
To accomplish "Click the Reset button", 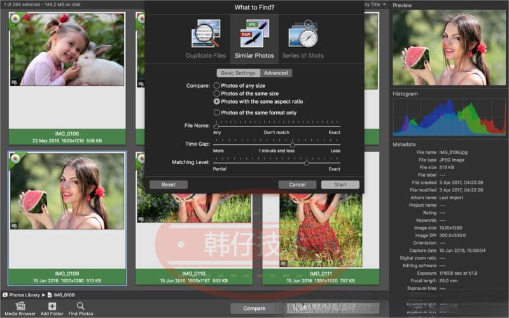I will click(169, 184).
